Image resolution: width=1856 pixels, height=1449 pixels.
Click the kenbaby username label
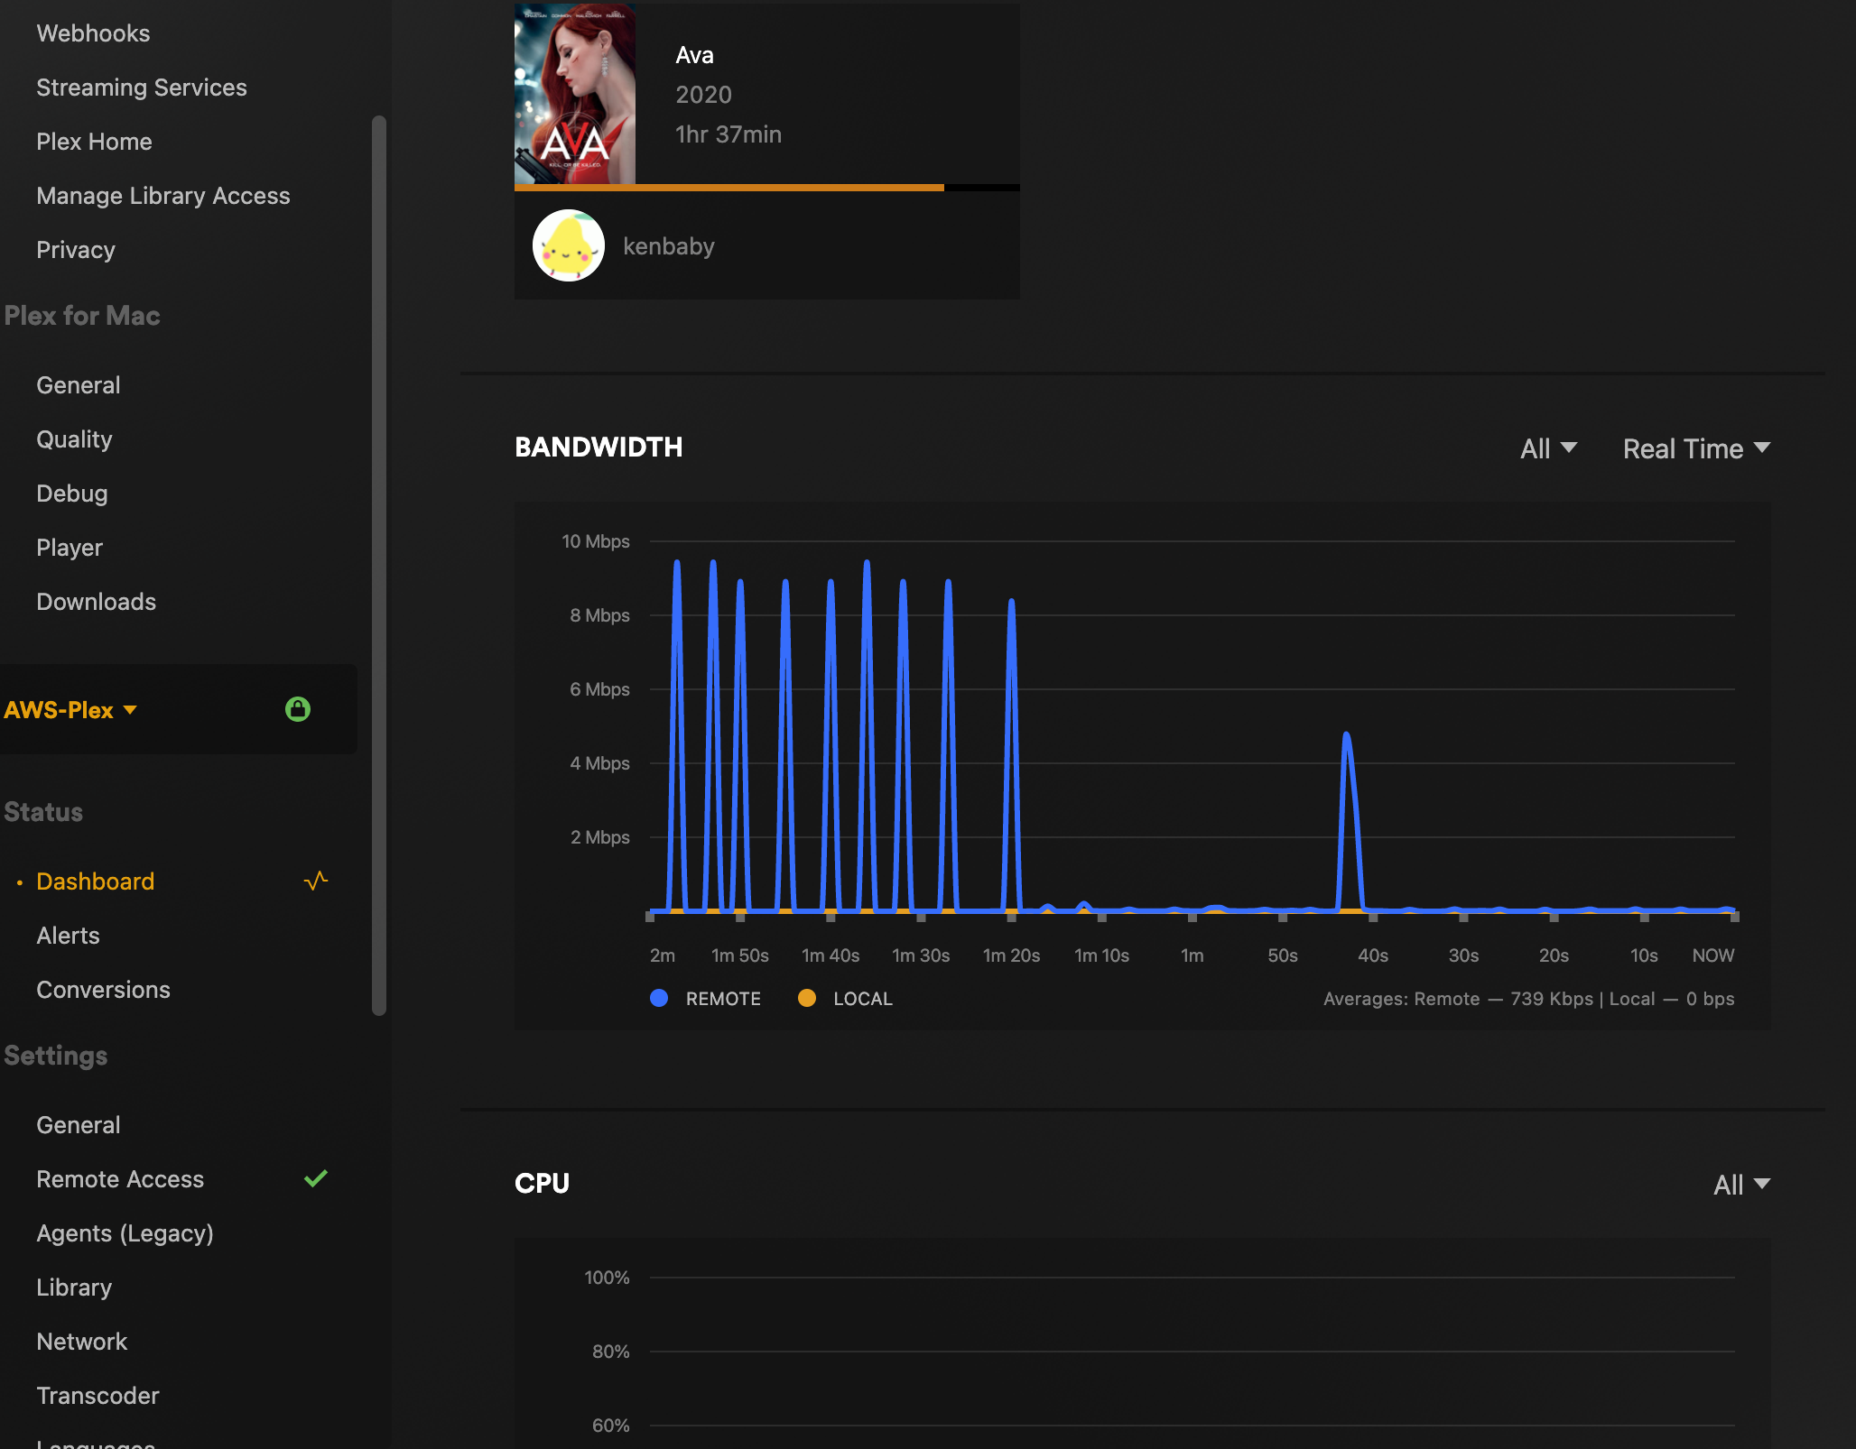[669, 246]
